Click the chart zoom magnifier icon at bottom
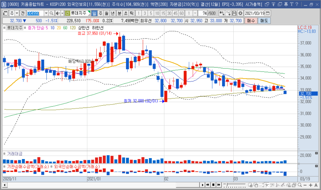321x190 pixels. click(x=300, y=185)
